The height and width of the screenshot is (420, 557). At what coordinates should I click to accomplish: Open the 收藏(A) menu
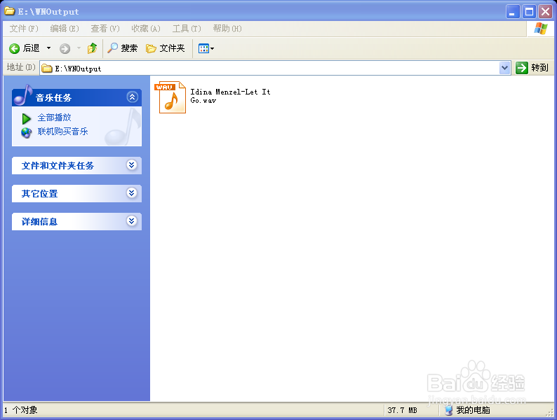pyautogui.click(x=146, y=29)
